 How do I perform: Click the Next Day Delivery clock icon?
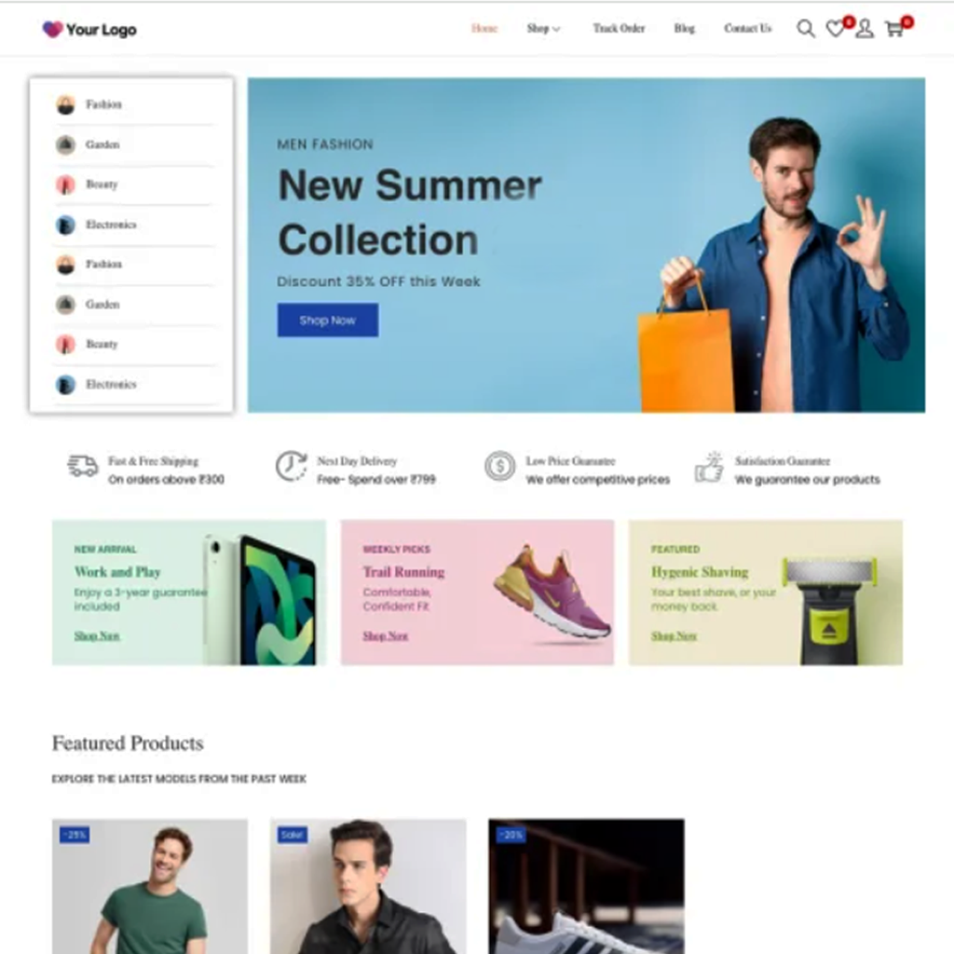tap(291, 466)
